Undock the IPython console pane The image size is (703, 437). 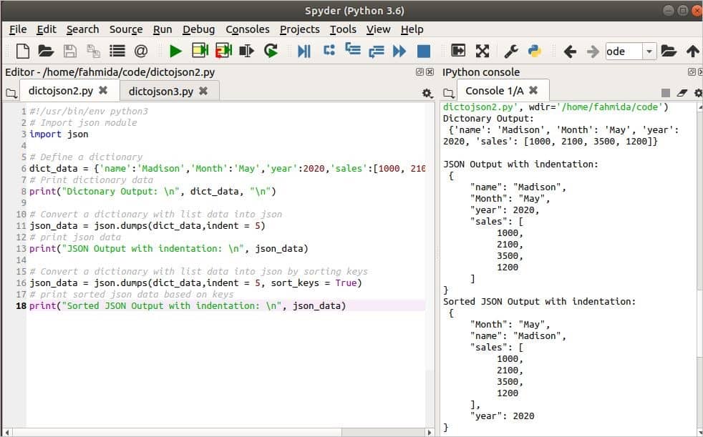691,72
